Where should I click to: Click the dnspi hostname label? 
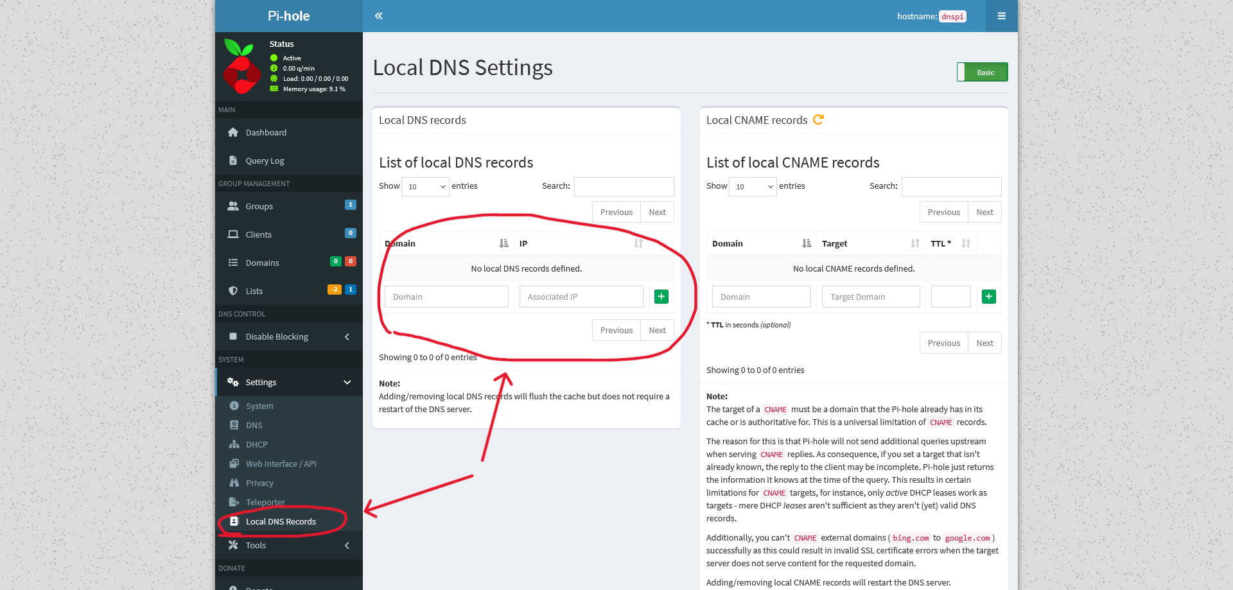(x=952, y=17)
